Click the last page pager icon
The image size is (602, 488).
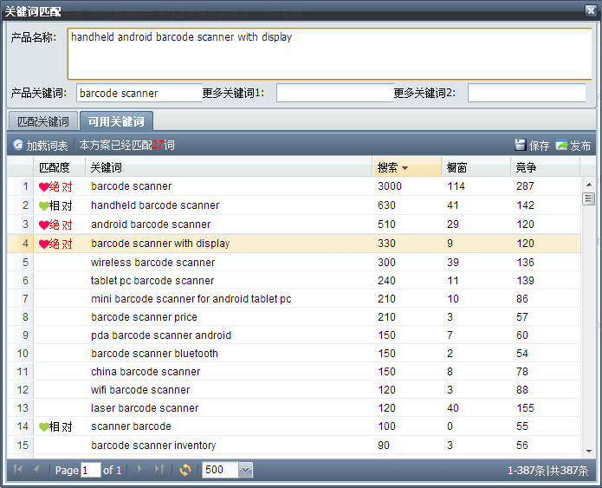[x=159, y=470]
